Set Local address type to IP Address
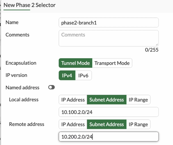This screenshot has height=145, width=173. tap(73, 100)
